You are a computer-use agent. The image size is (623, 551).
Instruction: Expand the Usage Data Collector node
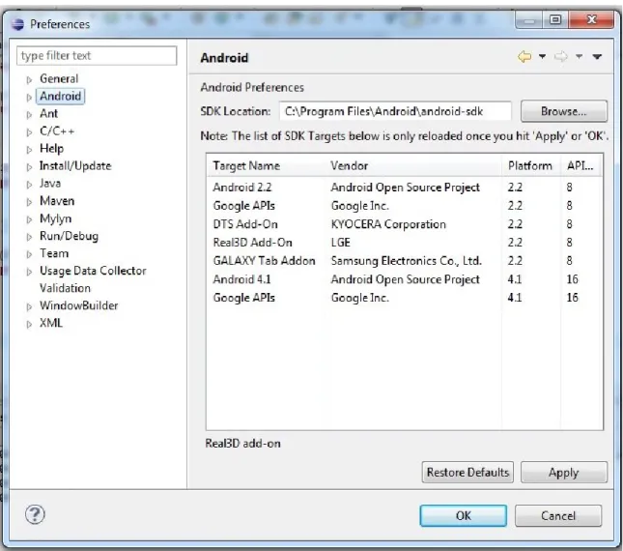point(29,273)
